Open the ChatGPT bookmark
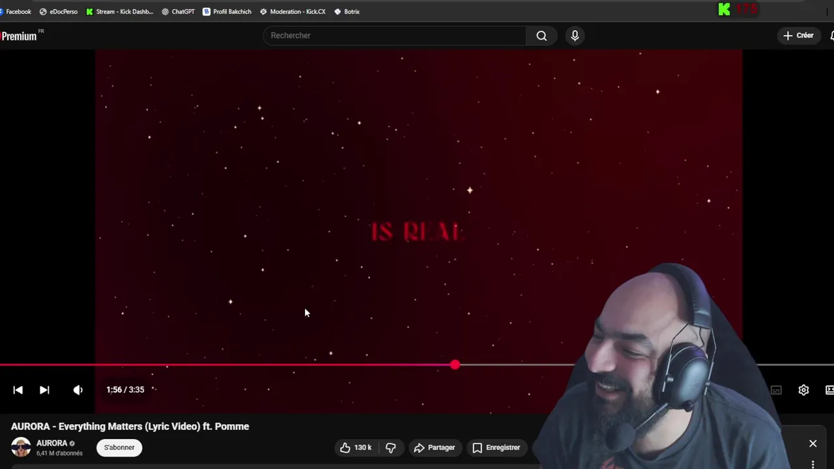Screen dimensions: 834x469 pyautogui.click(x=178, y=12)
